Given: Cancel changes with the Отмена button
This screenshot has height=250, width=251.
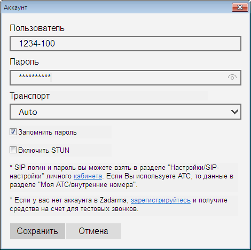Looking at the screenshot, I should [93, 231].
